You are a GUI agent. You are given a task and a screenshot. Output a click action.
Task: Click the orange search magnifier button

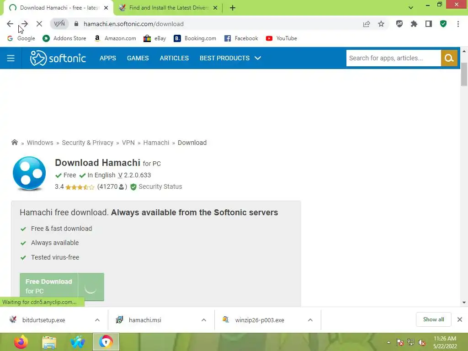(x=449, y=58)
